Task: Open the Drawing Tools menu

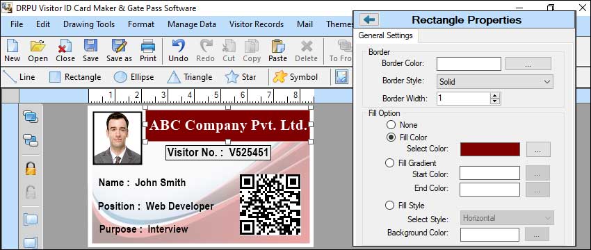Action: pyautogui.click(x=89, y=24)
